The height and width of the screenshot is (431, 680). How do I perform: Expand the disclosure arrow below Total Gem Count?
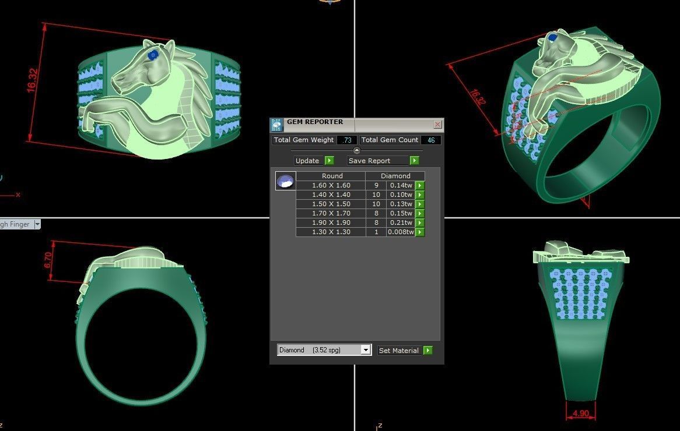pos(356,150)
